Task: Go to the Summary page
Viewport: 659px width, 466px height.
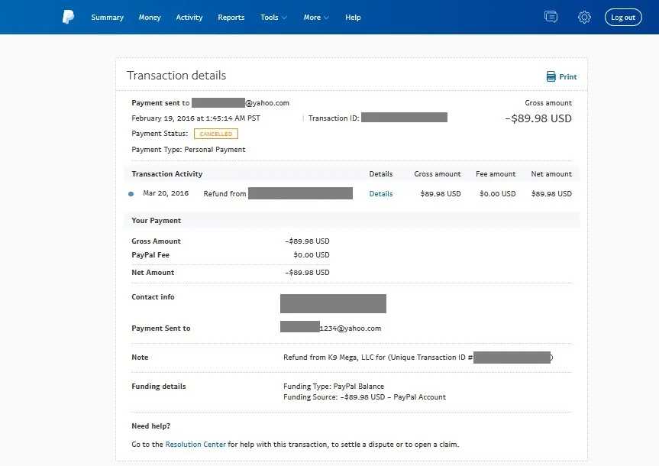Action: [x=107, y=18]
